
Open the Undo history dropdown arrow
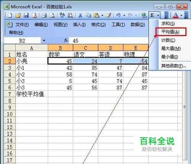click(x=124, y=16)
